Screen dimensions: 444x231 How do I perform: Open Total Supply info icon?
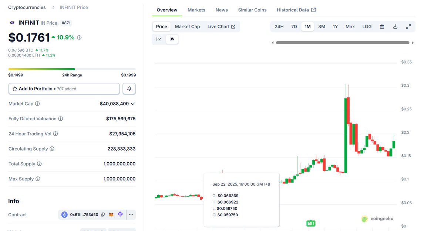[39, 164]
